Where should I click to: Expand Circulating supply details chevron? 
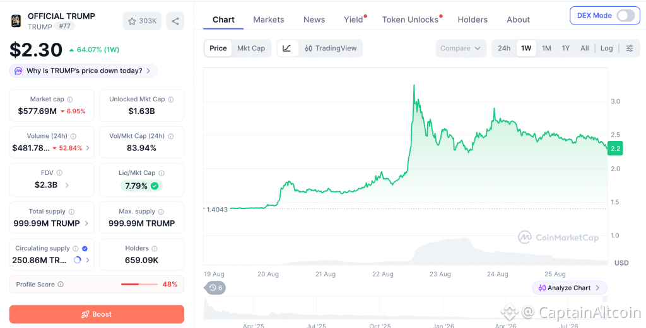click(88, 260)
